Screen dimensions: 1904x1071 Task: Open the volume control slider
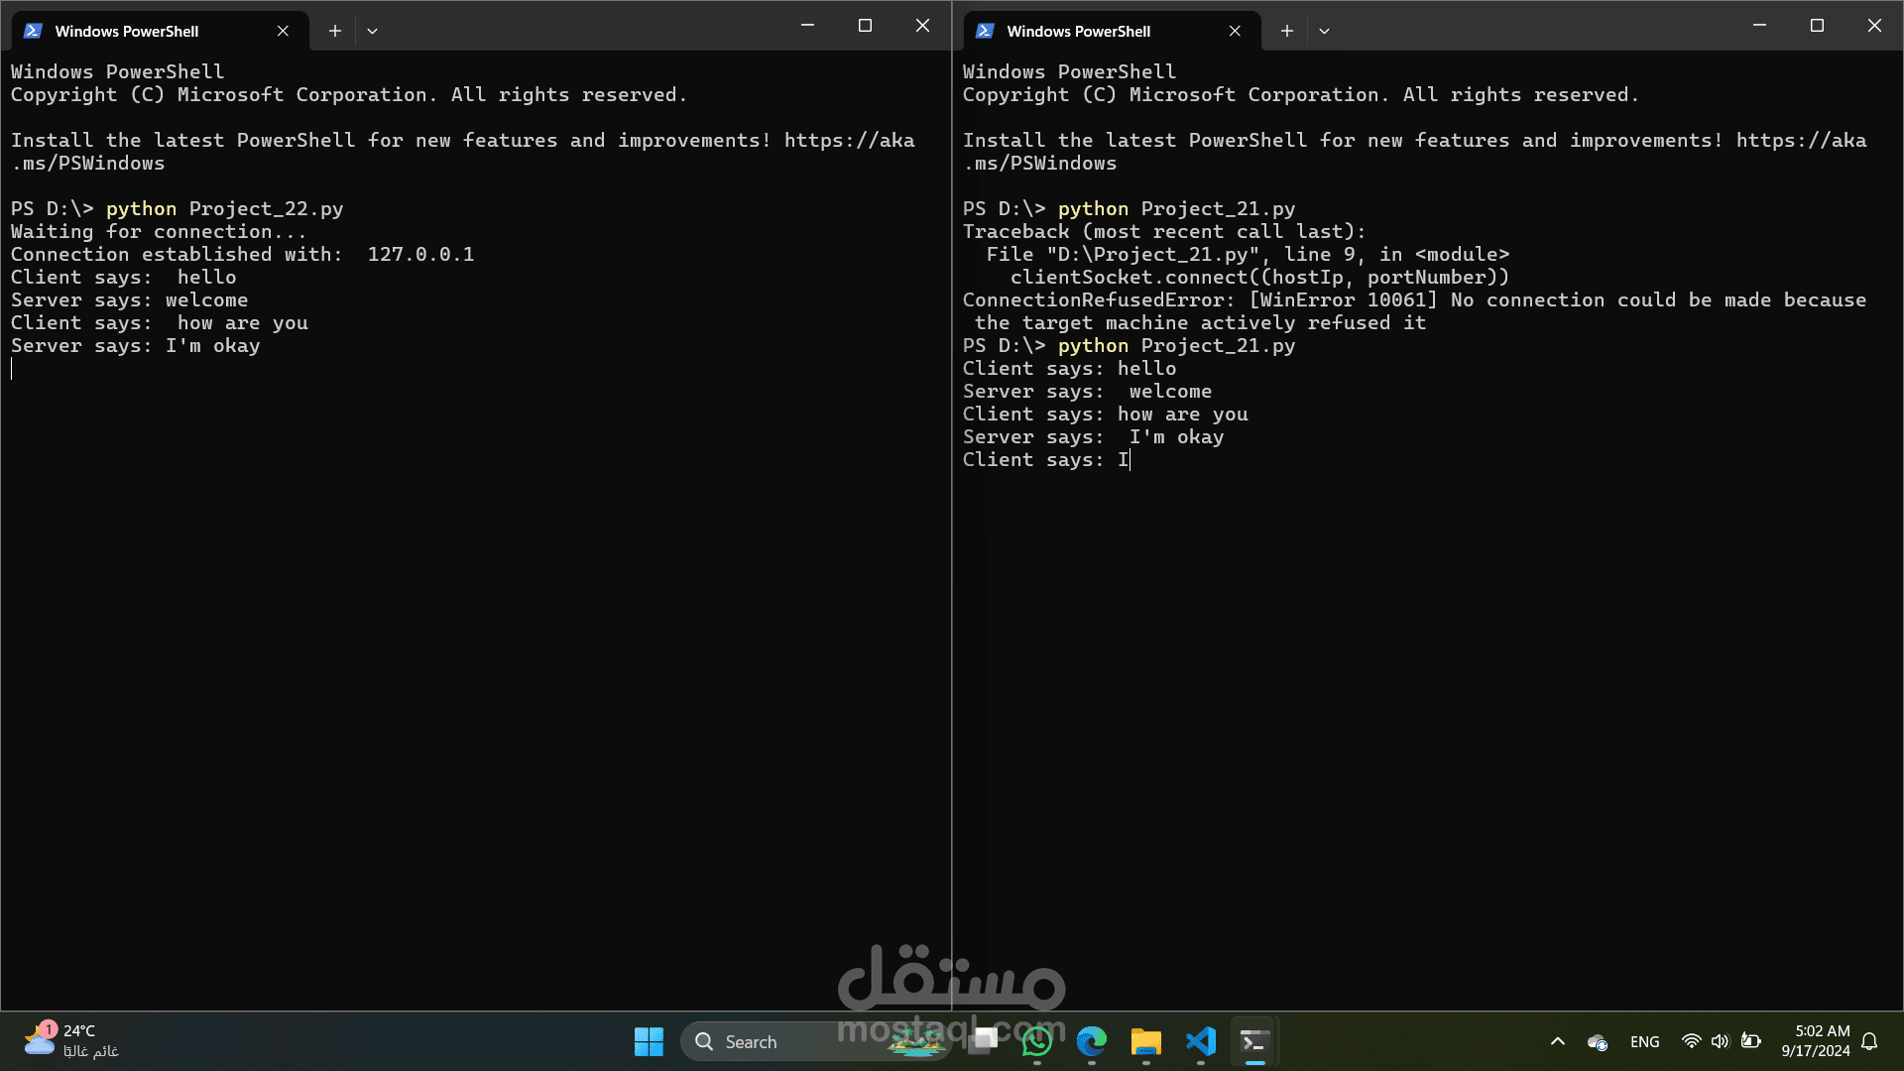pos(1721,1041)
